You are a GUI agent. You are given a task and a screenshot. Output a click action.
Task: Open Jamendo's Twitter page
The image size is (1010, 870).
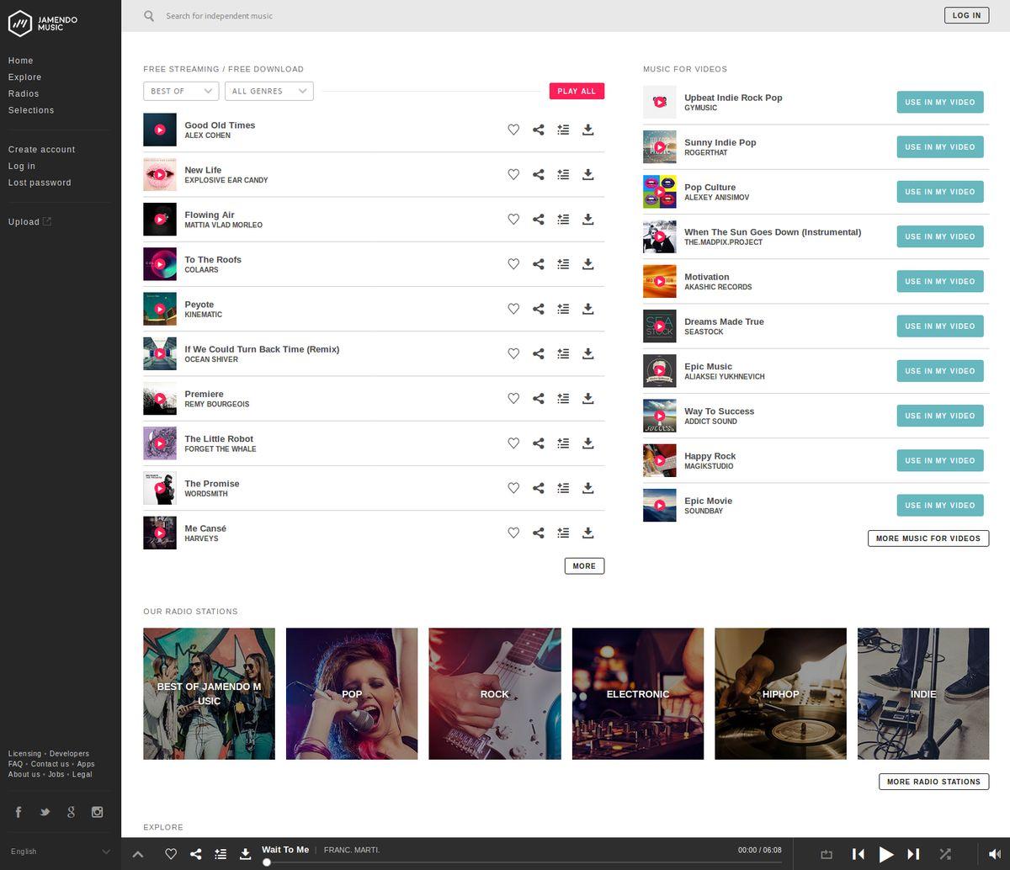click(x=45, y=812)
